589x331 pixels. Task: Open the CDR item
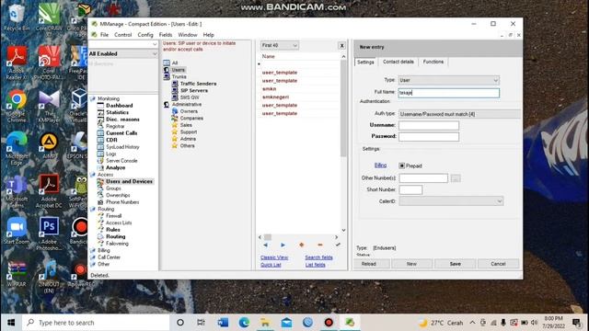click(x=111, y=140)
